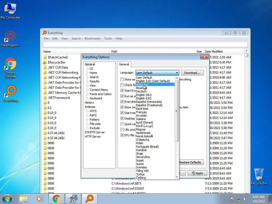Choose English (UK) language

point(155,98)
